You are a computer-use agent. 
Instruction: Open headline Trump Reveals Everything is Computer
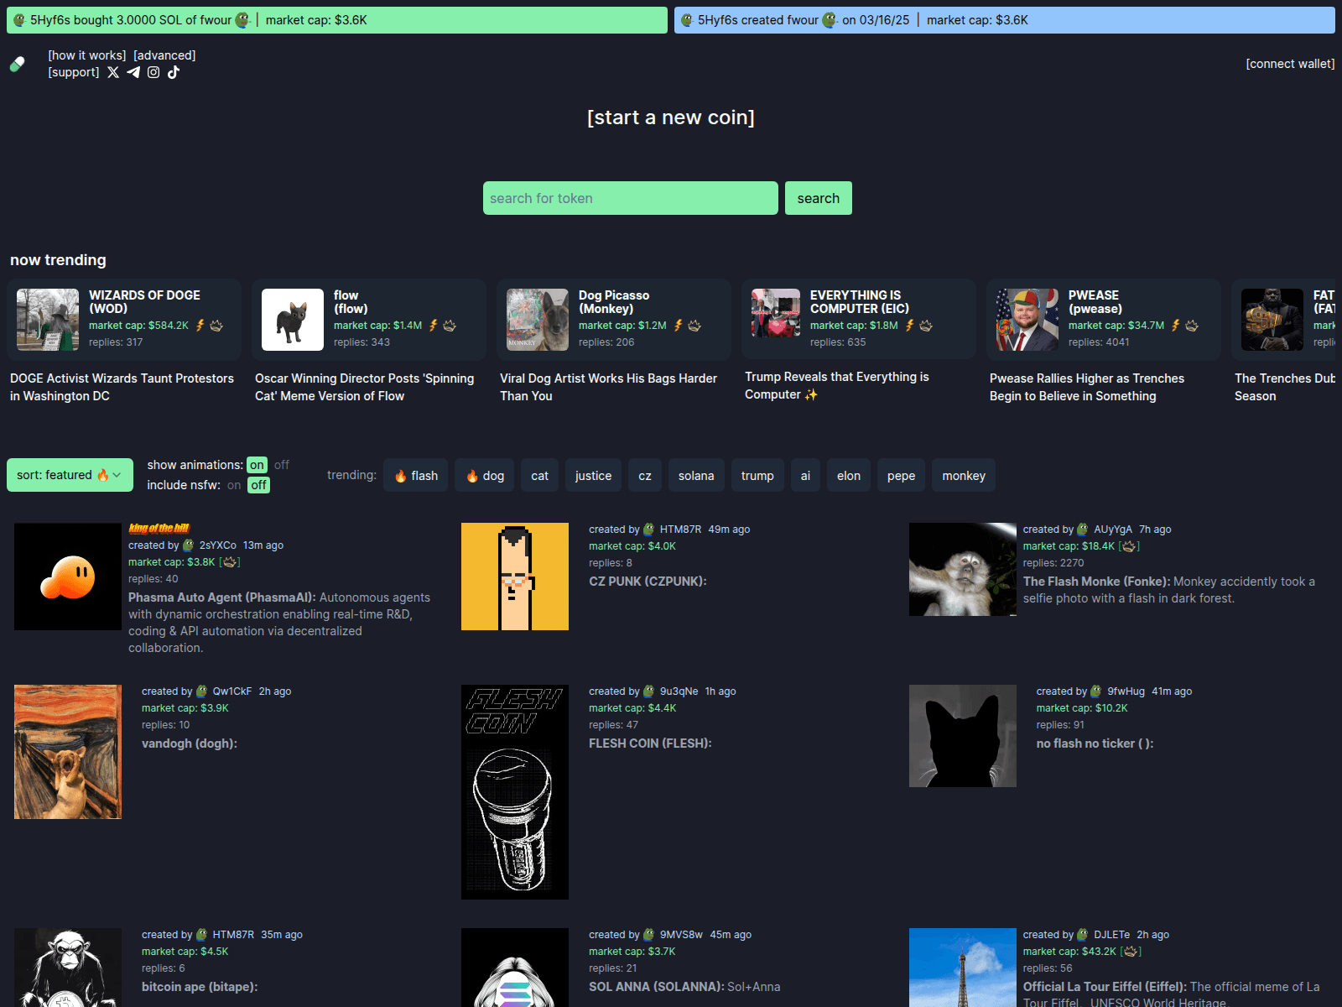pos(837,385)
